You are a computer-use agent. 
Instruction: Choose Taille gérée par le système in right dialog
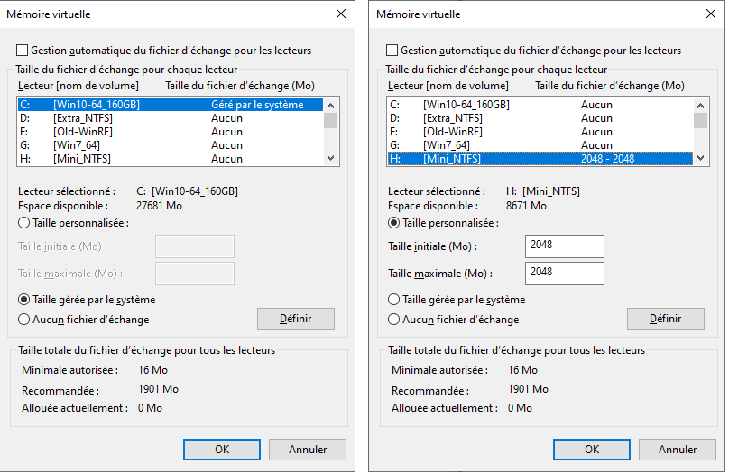(x=394, y=300)
